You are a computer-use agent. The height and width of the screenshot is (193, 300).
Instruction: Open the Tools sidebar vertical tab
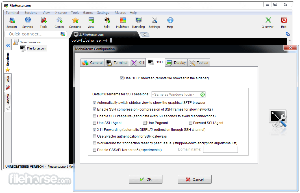pos(8,83)
